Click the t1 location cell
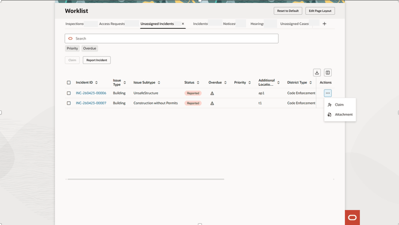 coord(260,103)
